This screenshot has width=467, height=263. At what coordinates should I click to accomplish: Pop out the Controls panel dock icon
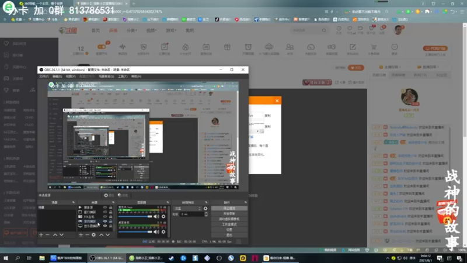[246, 202]
